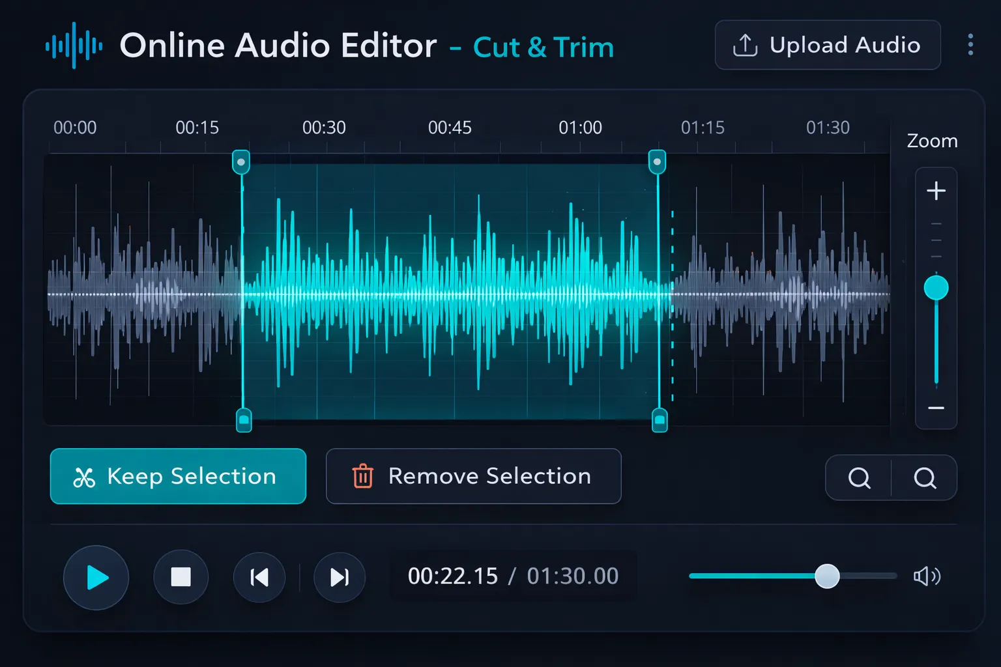
Task: Click the magnifier zoom-in icon near bottom right
Action: [858, 477]
